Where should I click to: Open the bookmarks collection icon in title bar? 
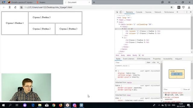163,2
